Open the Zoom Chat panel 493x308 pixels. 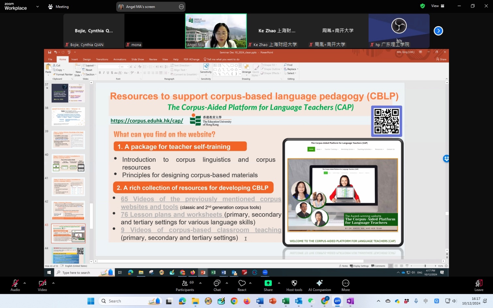pos(217,285)
